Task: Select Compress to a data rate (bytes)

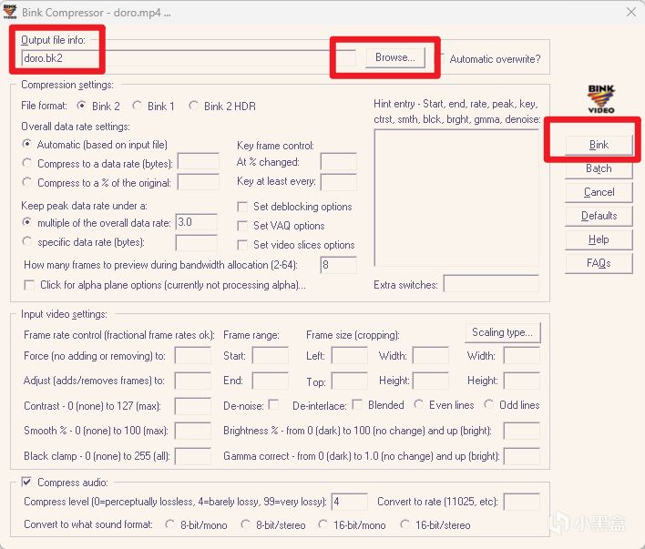Action: (x=26, y=163)
